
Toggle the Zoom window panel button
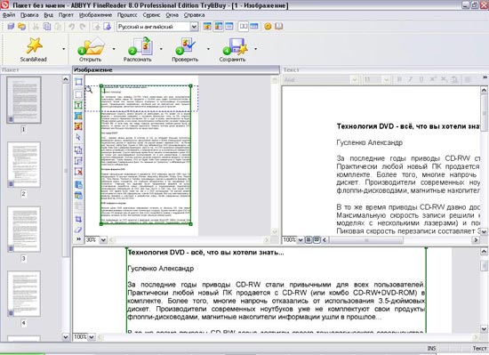coord(254,27)
